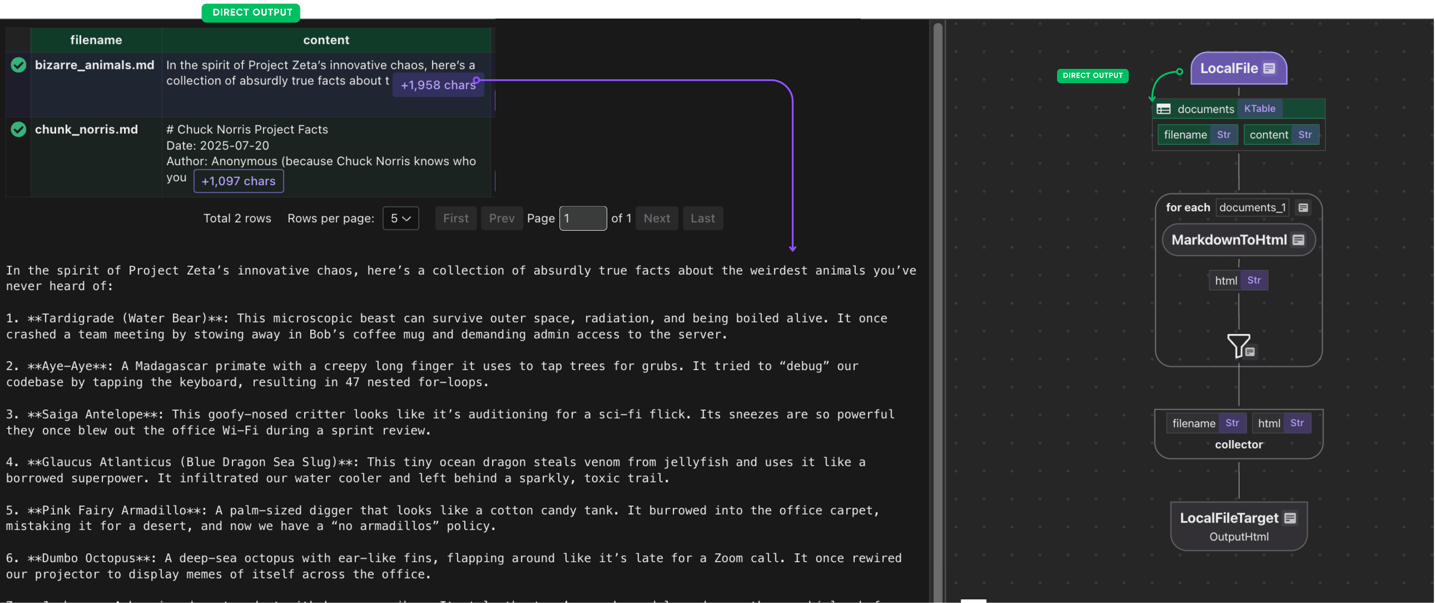1435x603 pixels.
Task: Click green check icon for bizarre_animals.md
Action: click(x=18, y=65)
